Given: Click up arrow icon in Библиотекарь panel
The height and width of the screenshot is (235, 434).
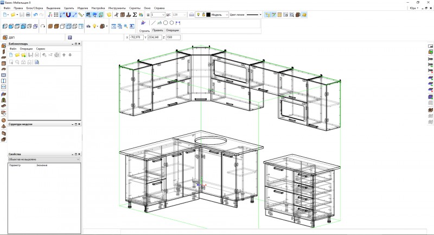Looking at the screenshot, I should 64,55.
